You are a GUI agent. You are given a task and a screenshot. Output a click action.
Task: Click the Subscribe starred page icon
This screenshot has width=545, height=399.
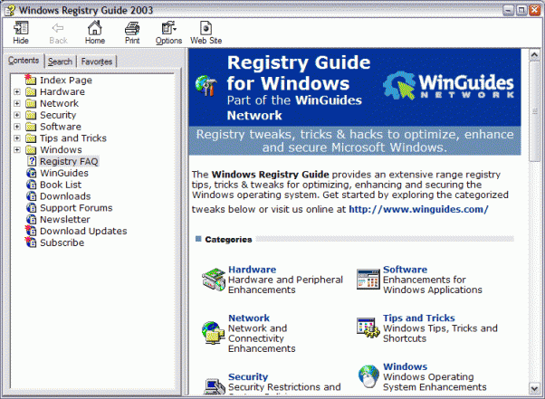pyautogui.click(x=31, y=242)
